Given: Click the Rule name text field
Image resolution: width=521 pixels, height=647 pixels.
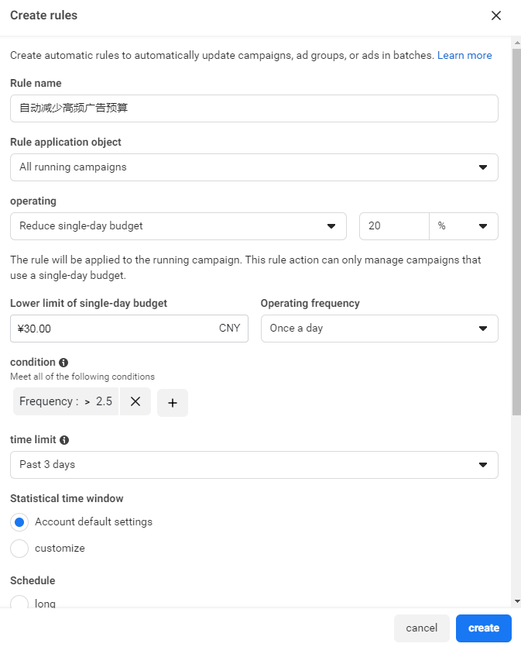Looking at the screenshot, I should [x=254, y=108].
